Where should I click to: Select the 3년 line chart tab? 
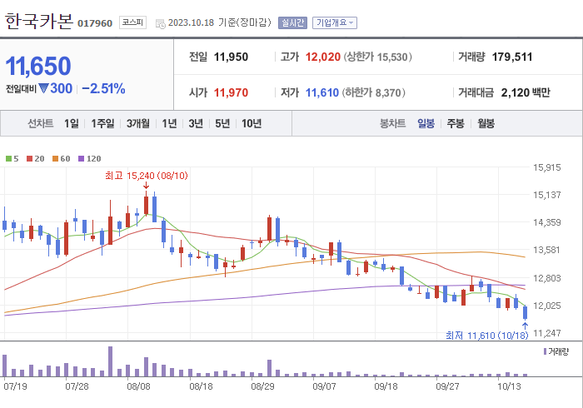[196, 123]
